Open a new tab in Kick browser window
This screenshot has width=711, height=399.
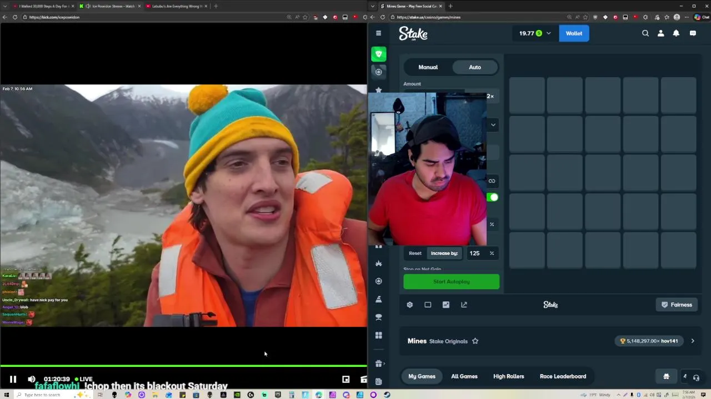tap(216, 6)
